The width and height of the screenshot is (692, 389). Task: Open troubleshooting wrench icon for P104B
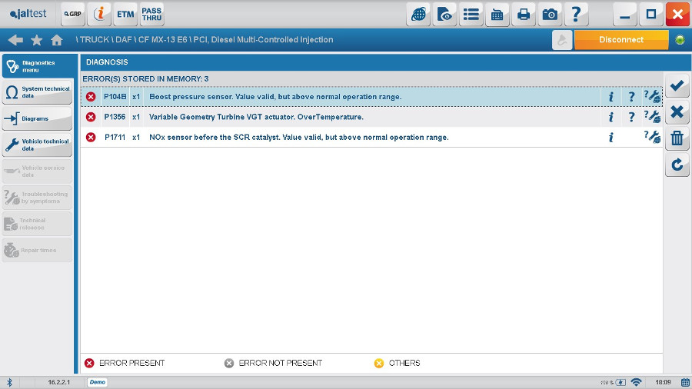click(652, 97)
